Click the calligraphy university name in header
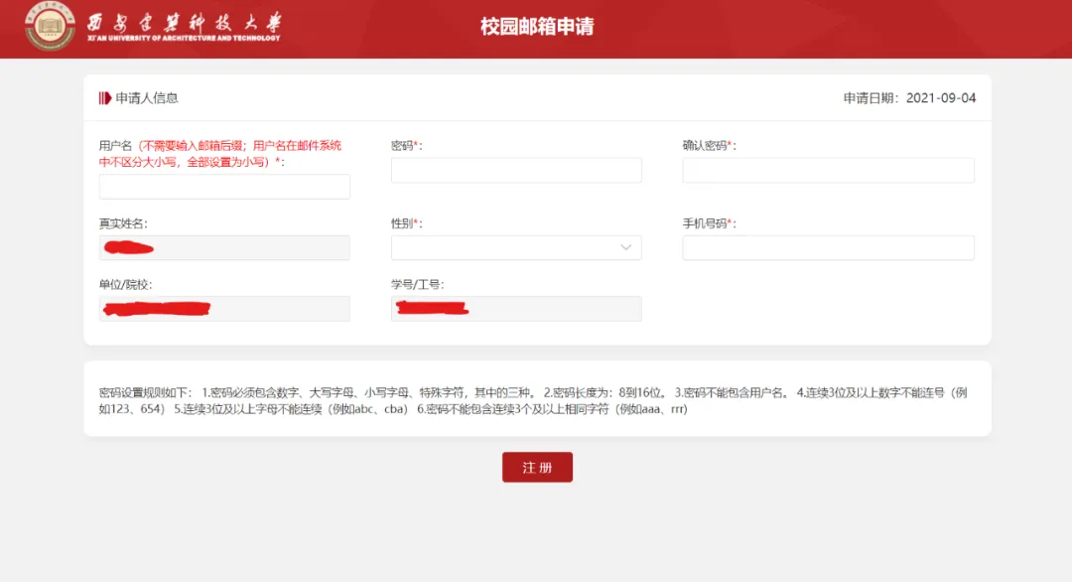The width and height of the screenshot is (1072, 582). [184, 22]
